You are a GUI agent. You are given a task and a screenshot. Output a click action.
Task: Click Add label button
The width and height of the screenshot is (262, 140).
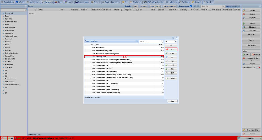point(246,55)
